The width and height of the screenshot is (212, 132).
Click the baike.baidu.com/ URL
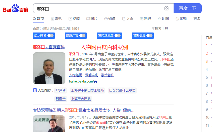click(81, 81)
